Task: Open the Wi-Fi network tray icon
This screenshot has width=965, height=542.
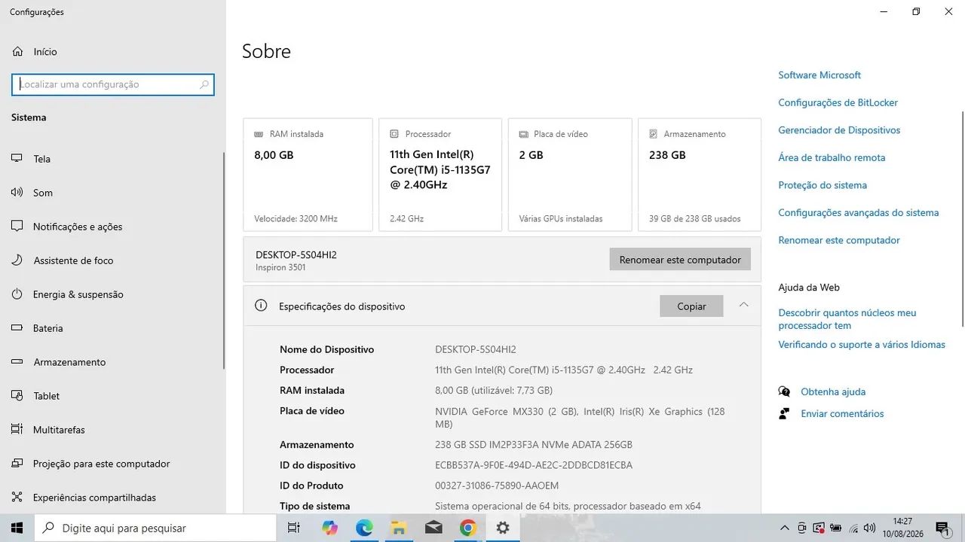Action: click(853, 528)
